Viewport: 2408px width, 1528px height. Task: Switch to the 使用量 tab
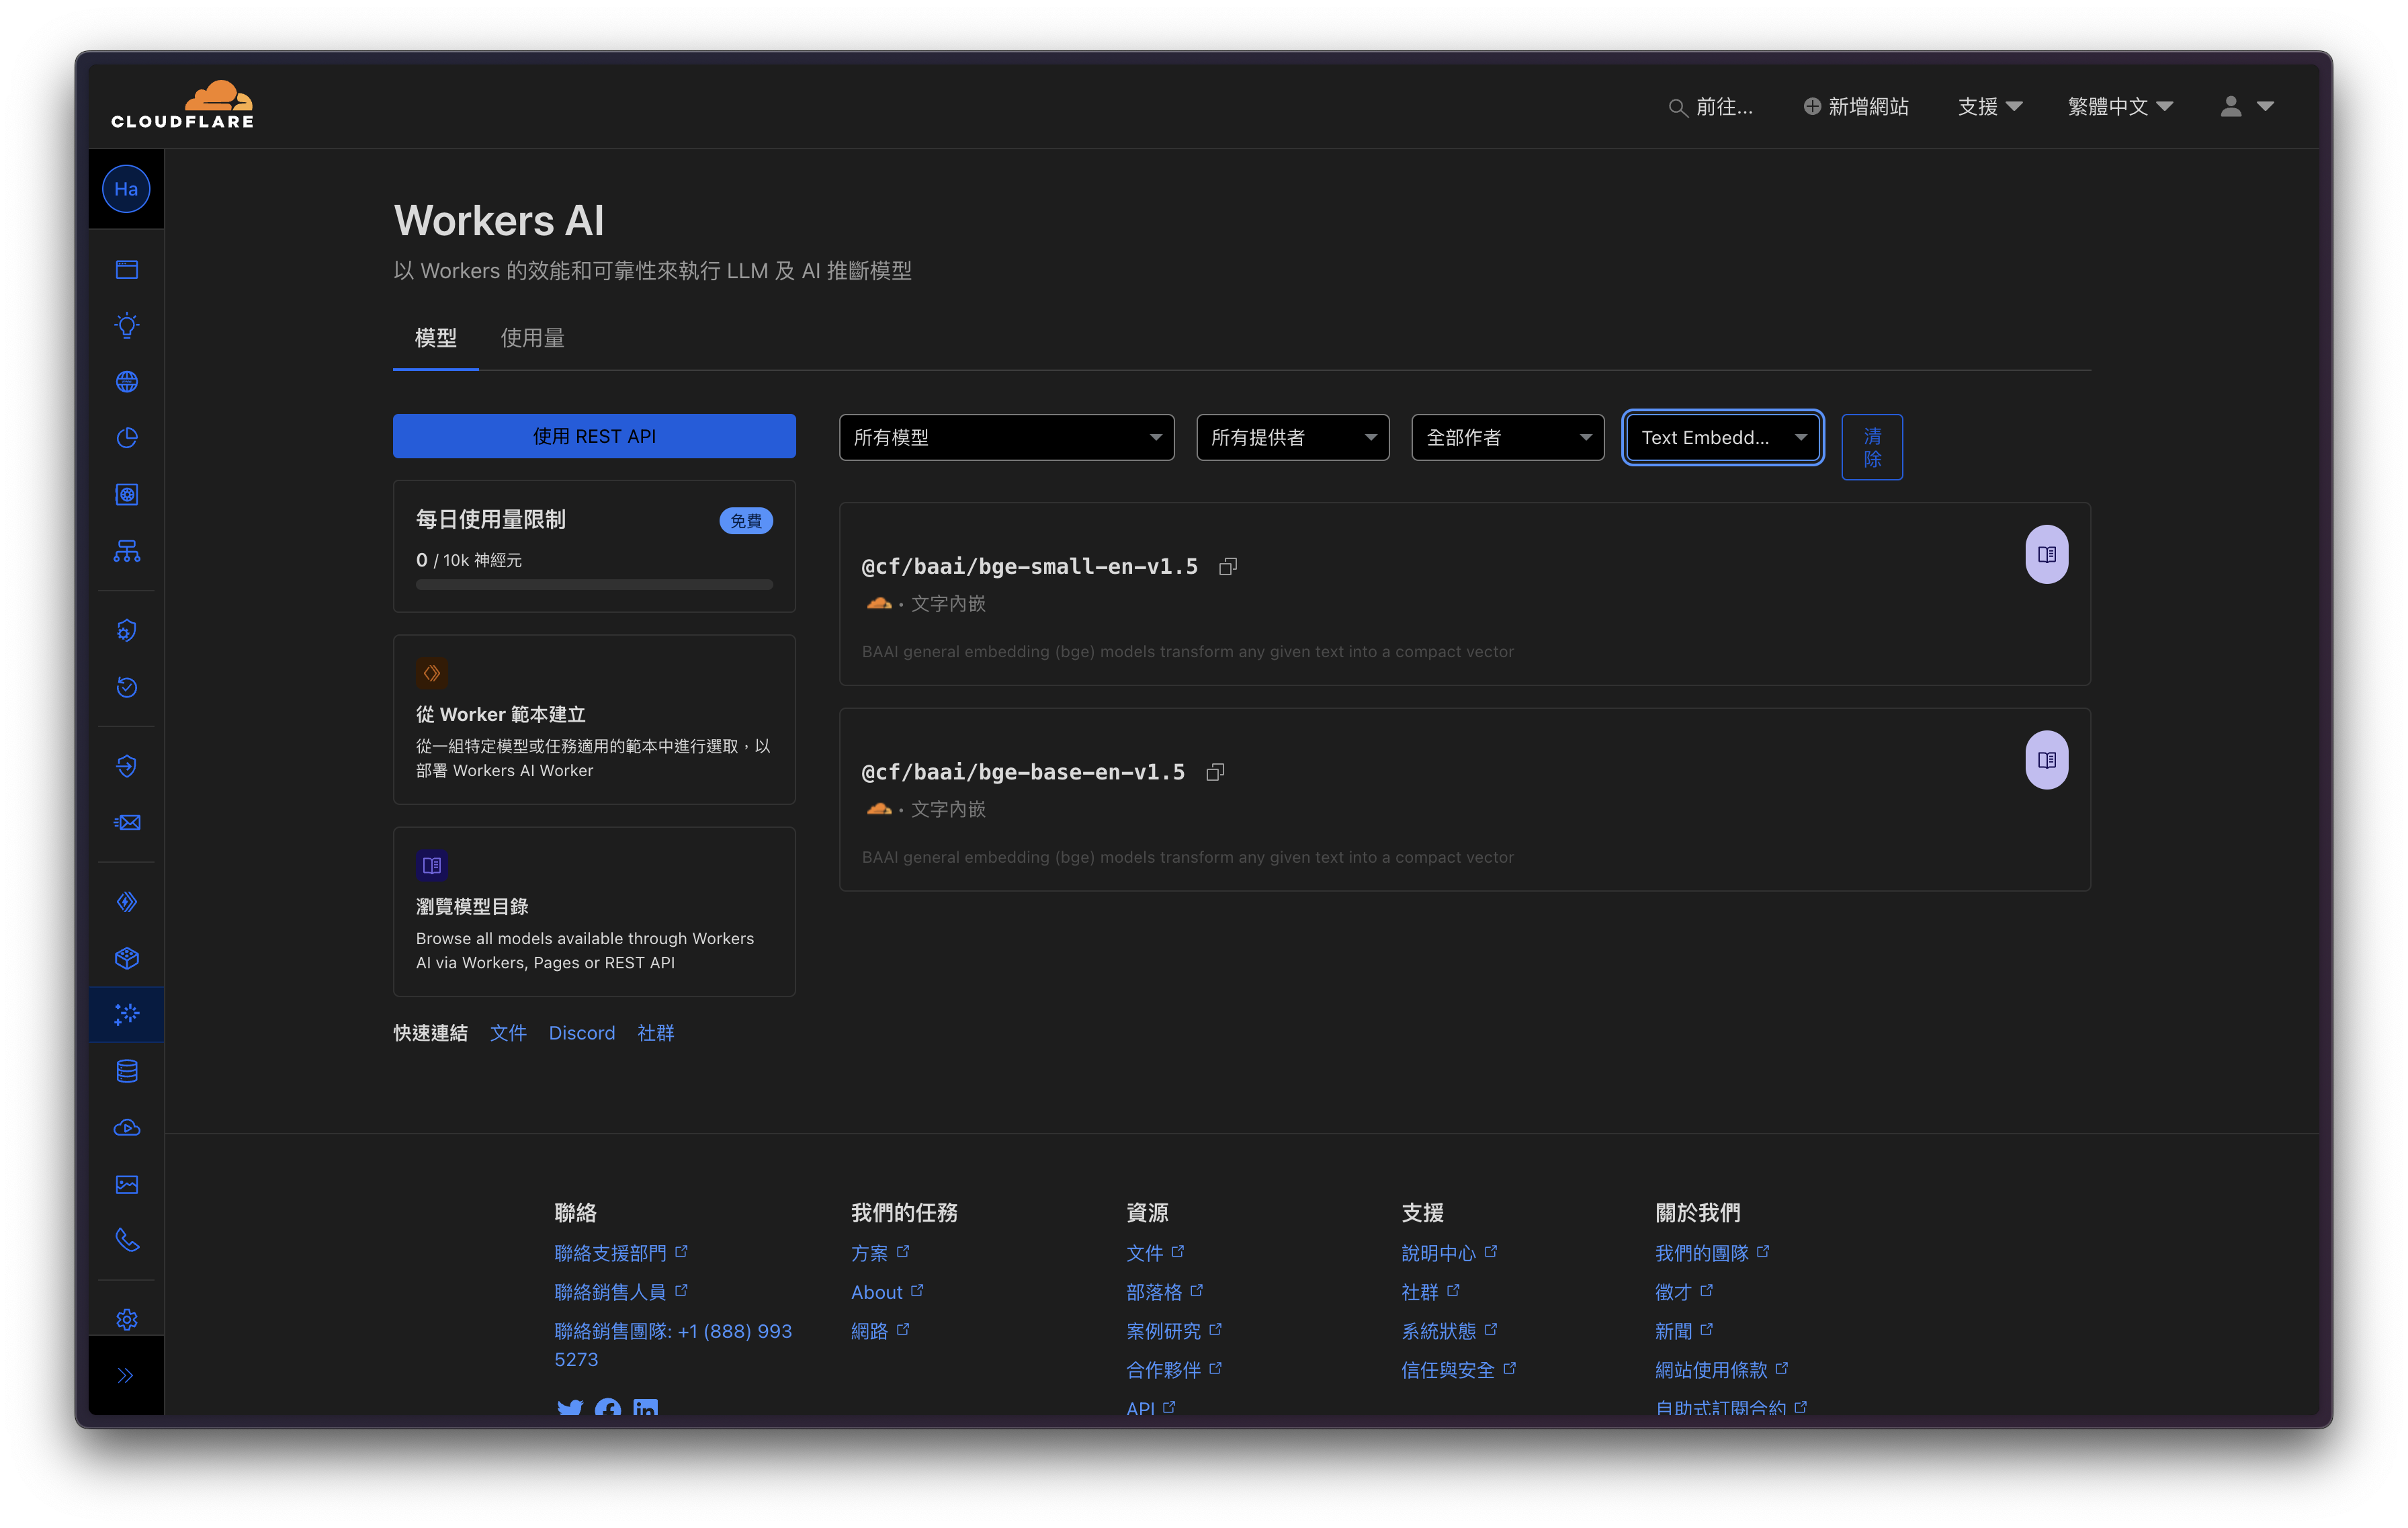click(x=532, y=338)
